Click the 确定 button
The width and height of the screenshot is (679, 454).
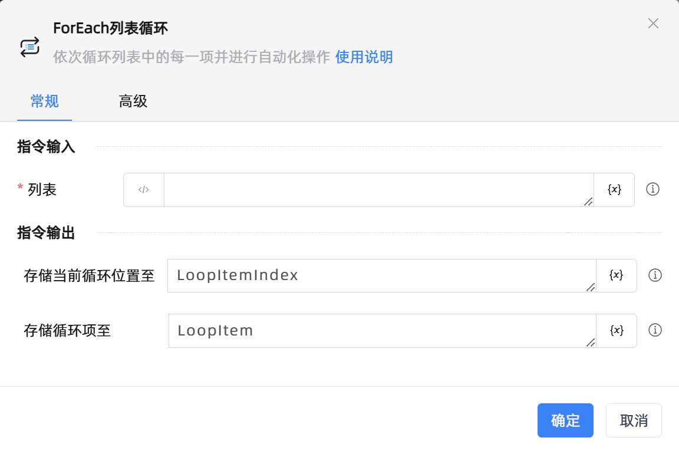pos(565,420)
